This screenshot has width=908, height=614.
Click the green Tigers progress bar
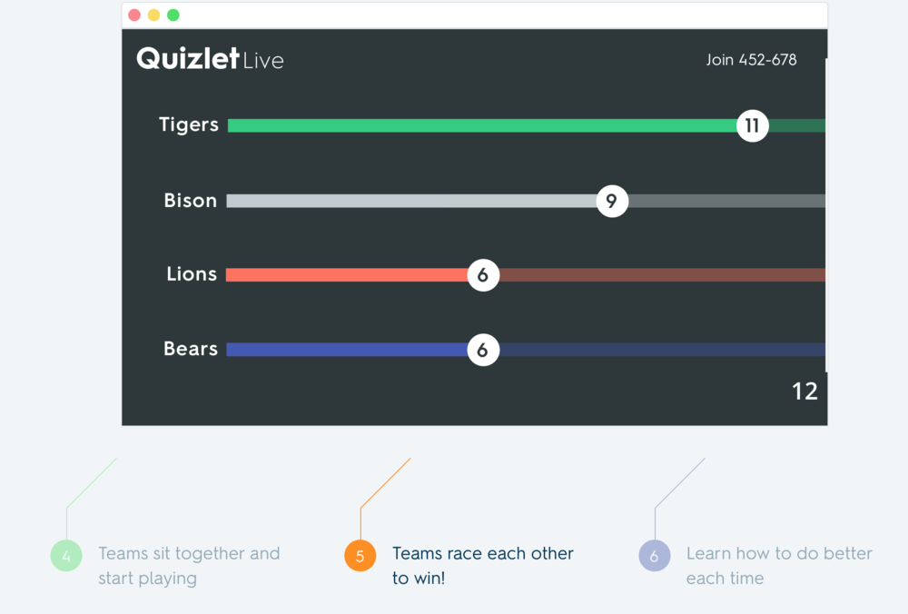pos(482,125)
